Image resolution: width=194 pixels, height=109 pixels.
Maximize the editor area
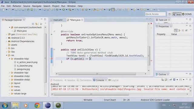click(x=150, y=19)
